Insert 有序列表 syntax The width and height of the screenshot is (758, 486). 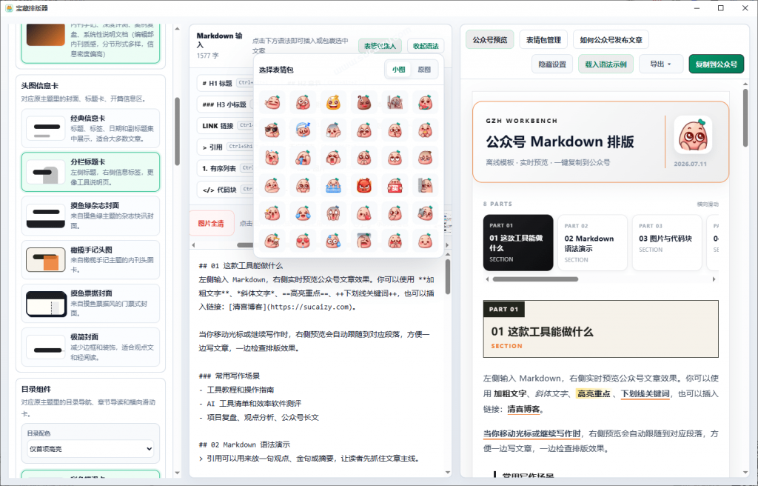coord(226,168)
